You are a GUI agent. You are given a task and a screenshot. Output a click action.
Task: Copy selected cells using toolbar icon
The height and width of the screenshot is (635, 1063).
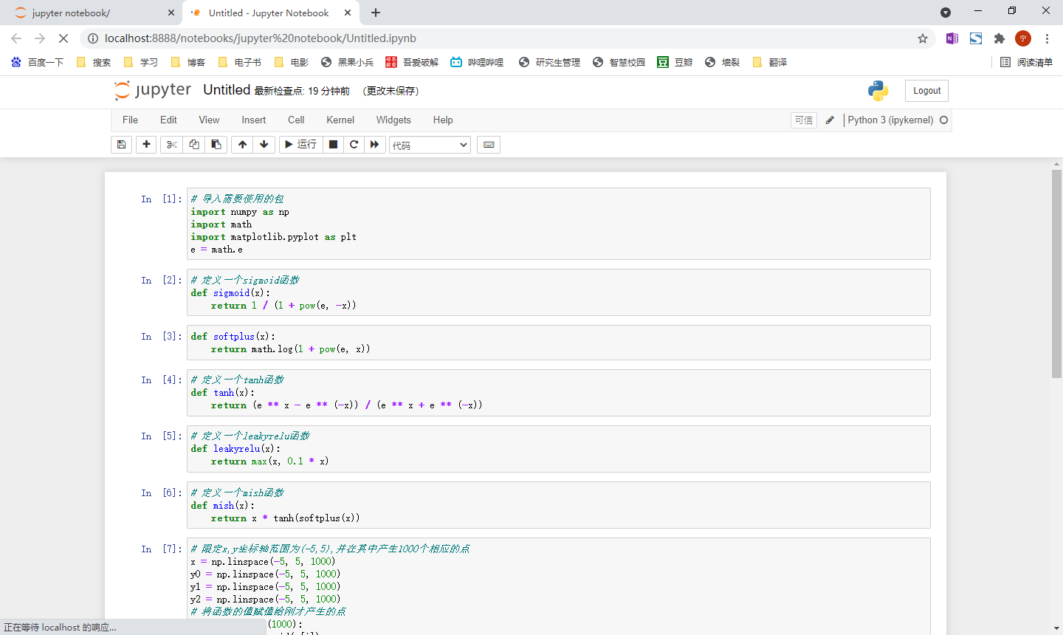coord(194,145)
